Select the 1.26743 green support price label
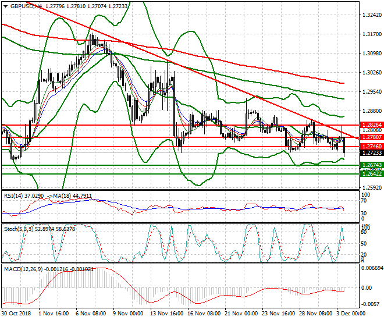This screenshot has height=320, width=384. pos(372,165)
